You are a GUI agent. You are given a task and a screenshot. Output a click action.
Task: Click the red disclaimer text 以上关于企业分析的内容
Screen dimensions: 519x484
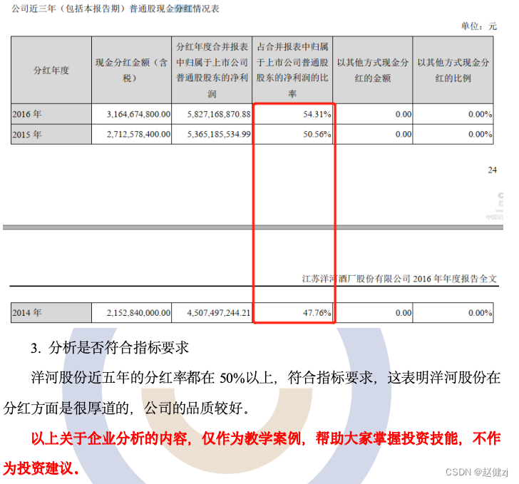252,453
